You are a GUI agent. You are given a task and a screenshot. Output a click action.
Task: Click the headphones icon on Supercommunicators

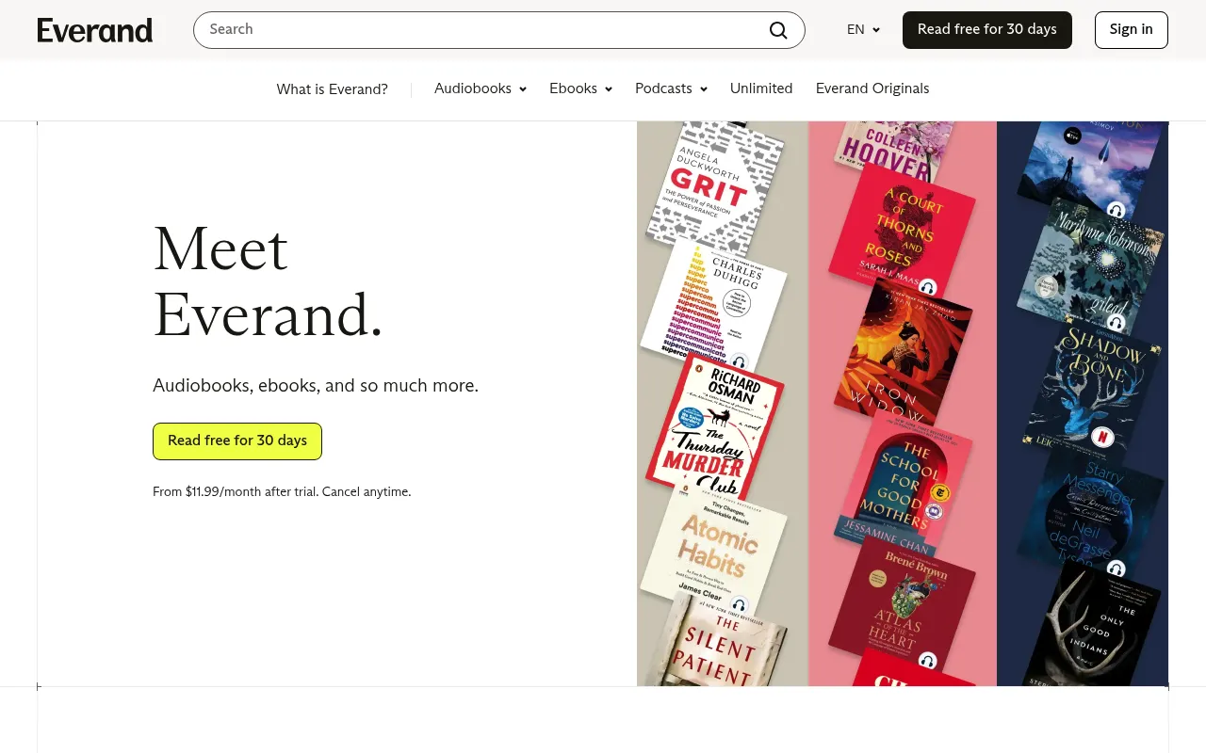click(740, 361)
